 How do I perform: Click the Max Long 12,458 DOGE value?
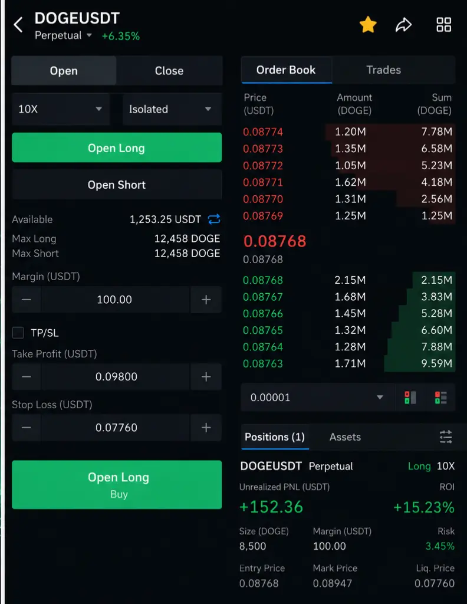187,238
